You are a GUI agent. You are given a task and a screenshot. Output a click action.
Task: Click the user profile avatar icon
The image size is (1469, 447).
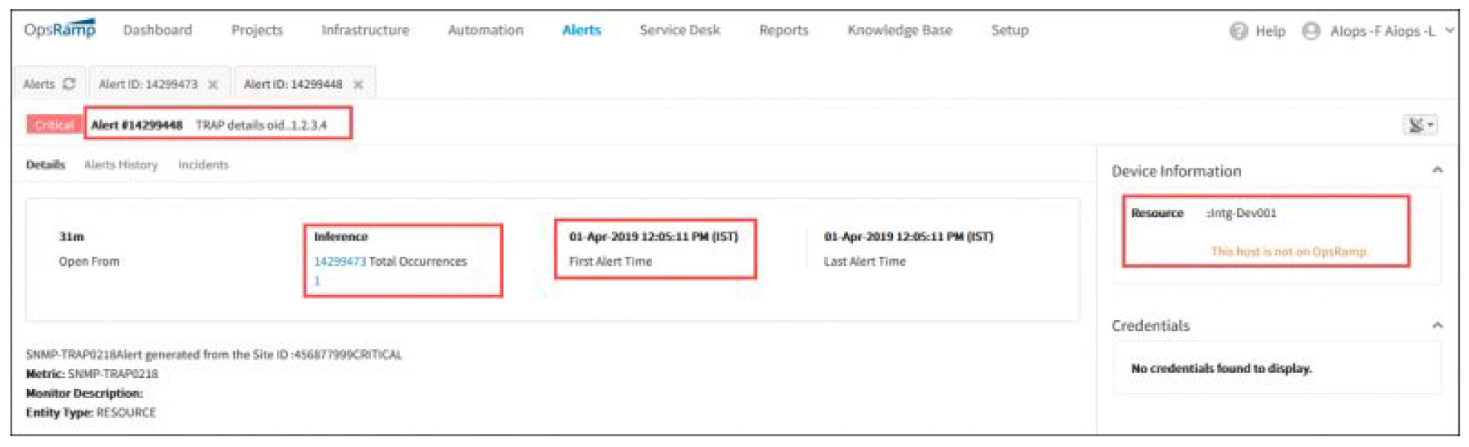click(1311, 31)
